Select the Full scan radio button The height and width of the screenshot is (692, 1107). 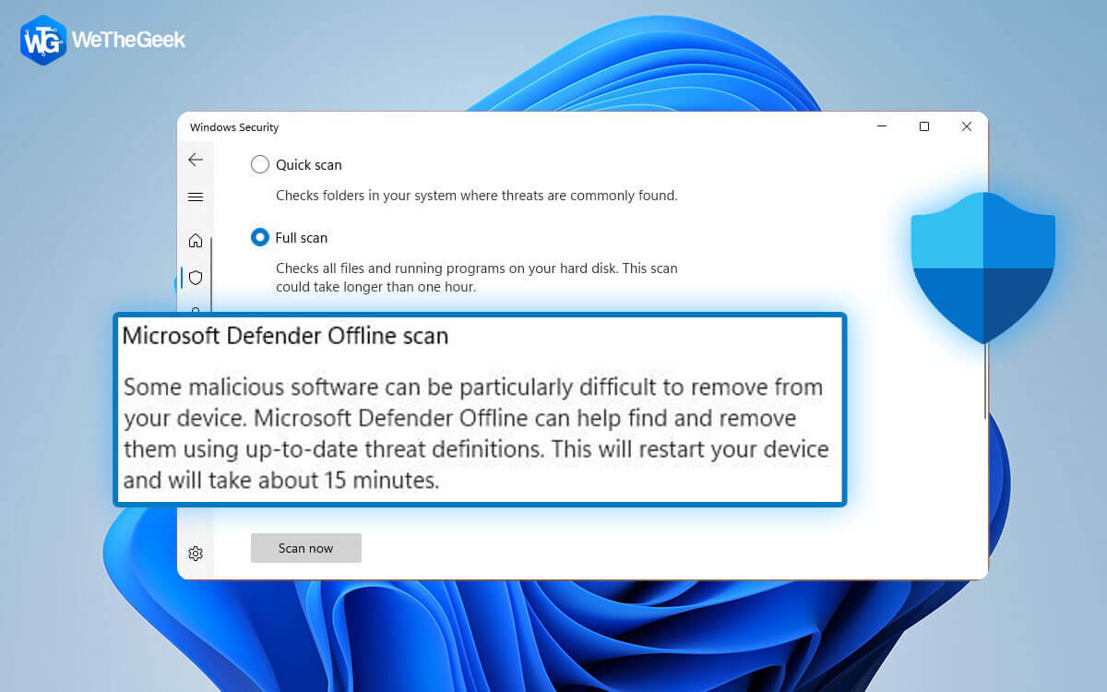click(x=259, y=237)
